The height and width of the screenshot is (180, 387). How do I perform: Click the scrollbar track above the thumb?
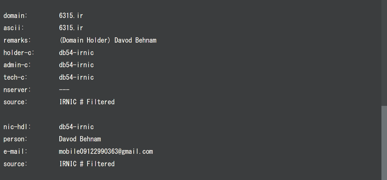[384, 53]
